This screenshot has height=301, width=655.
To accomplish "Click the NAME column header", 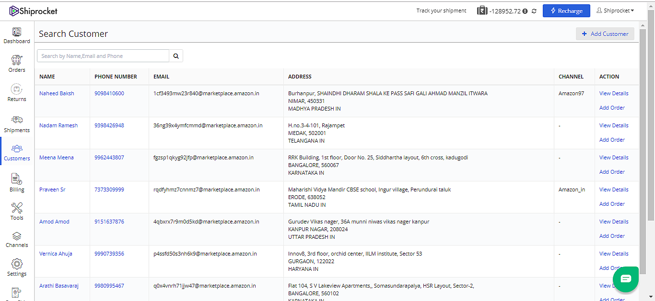I will 47,77.
